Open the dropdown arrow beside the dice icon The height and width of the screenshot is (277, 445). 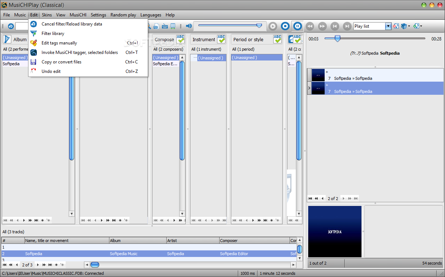(409, 26)
